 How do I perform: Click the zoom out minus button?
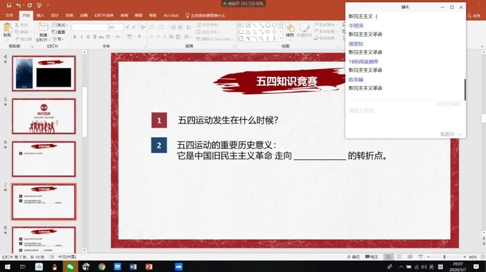coord(429,257)
